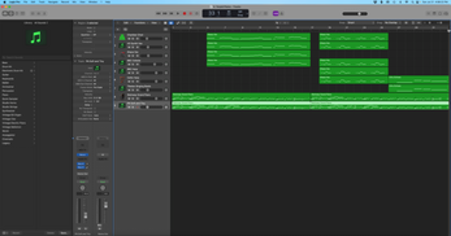451x236 pixels.
Task: Select the first region on the Steinway Grand Piano track
Action: click(241, 97)
